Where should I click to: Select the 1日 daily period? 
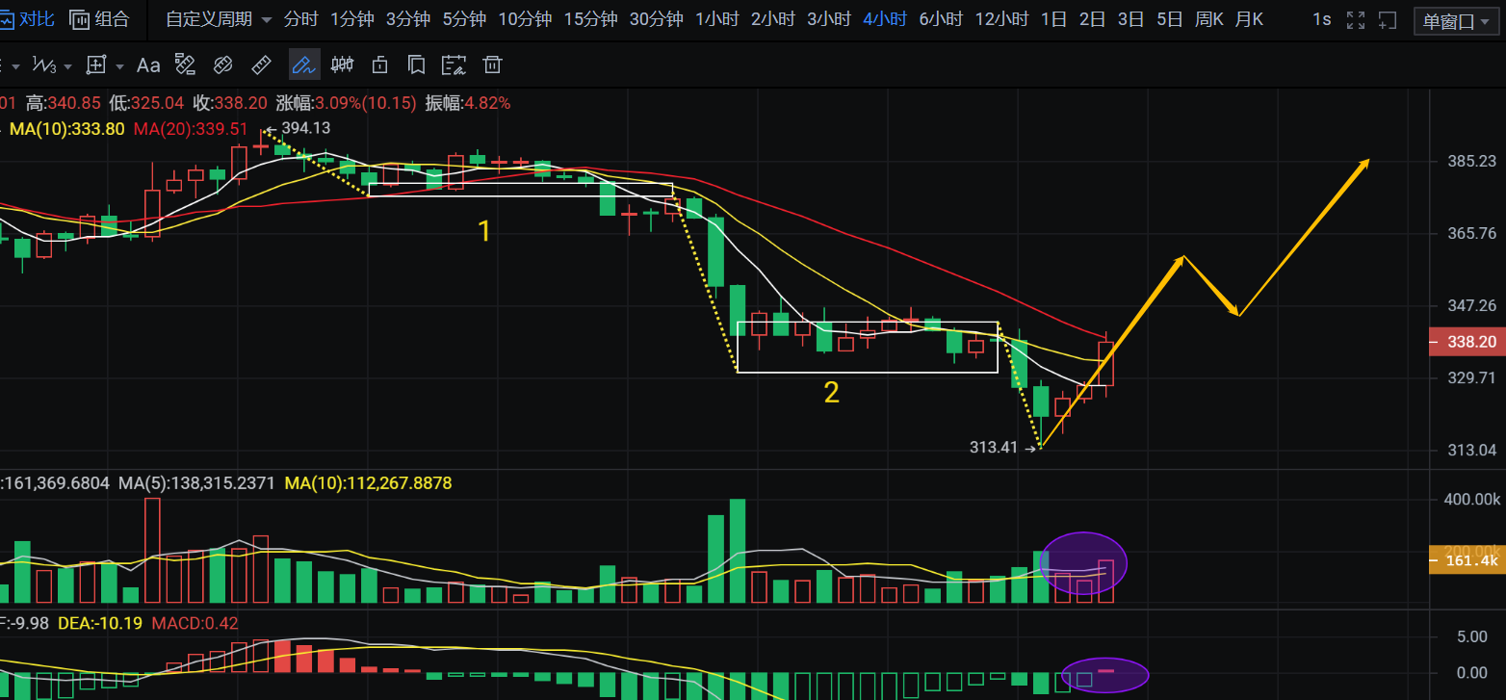click(x=1053, y=19)
